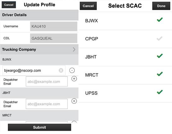Focus the BJWX Dispatcher Email field
Image resolution: width=172 pixels, height=134 pixels.
[x=47, y=81]
